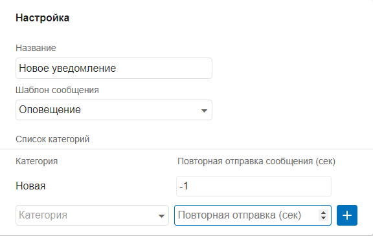373x236 pixels.
Task: Select the Новая category row
Action: tap(30, 186)
